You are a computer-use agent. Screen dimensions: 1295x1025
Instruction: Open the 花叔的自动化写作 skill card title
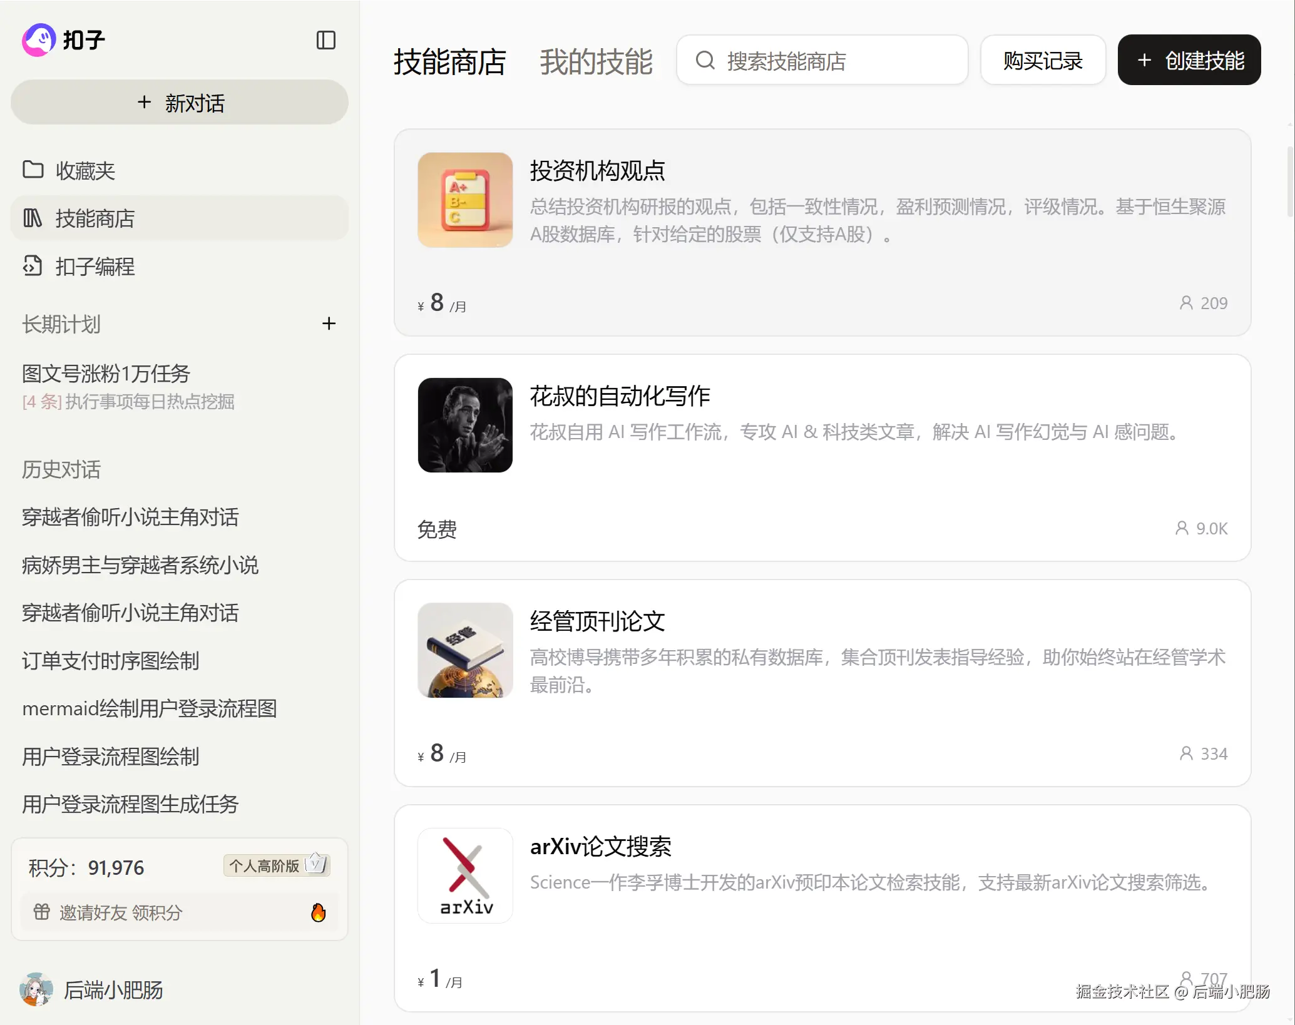[620, 396]
